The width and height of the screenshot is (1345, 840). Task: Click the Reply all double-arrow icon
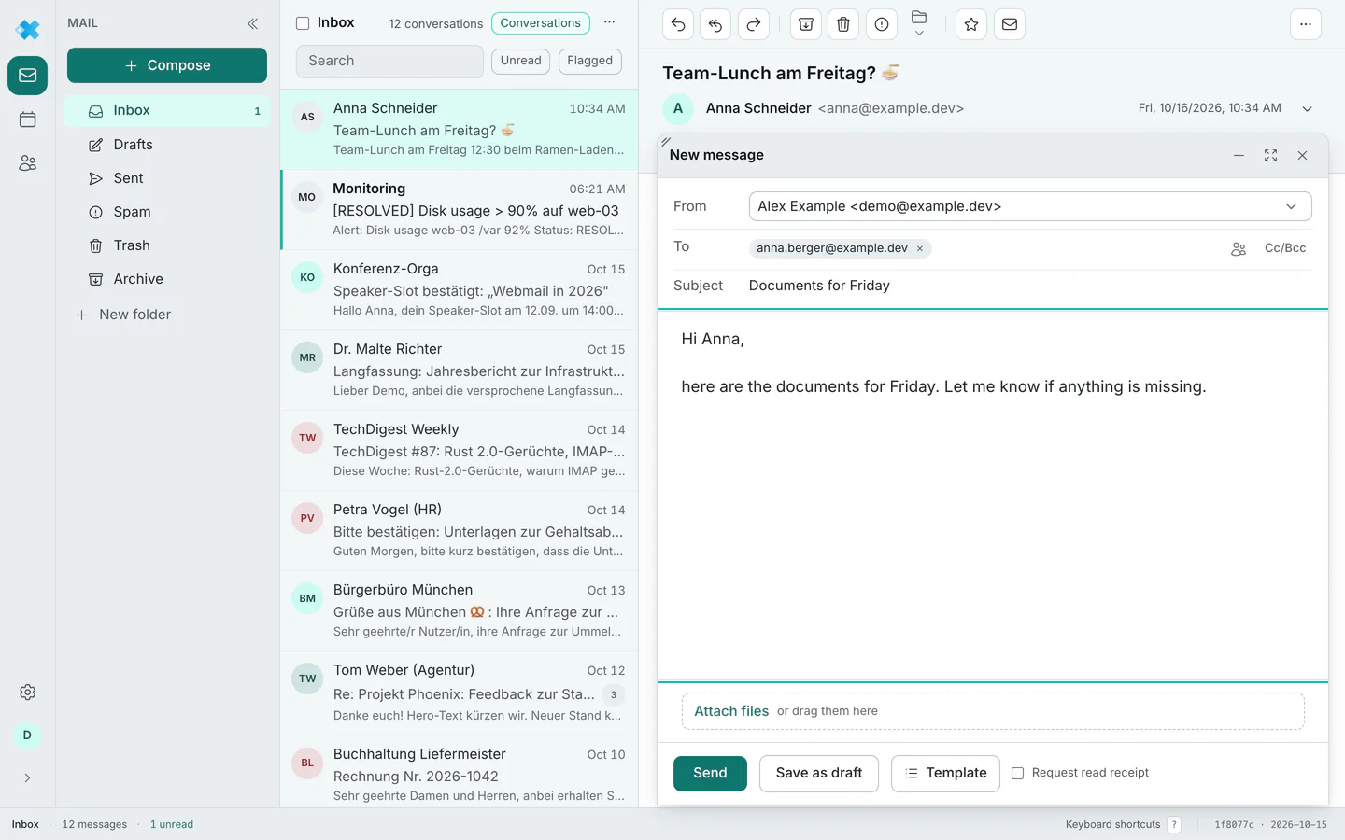pyautogui.click(x=715, y=24)
